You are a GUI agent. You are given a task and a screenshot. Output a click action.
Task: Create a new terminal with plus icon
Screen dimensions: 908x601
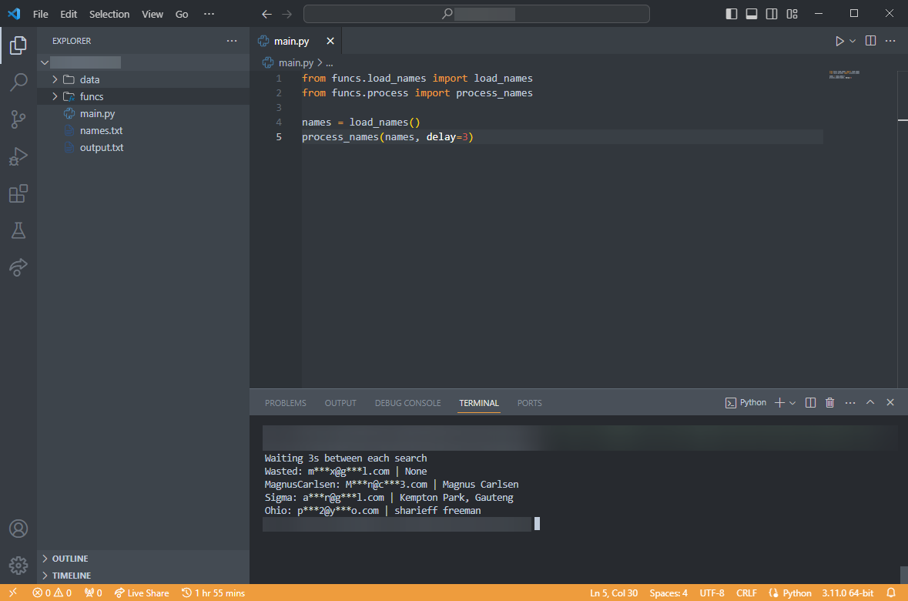coord(779,403)
